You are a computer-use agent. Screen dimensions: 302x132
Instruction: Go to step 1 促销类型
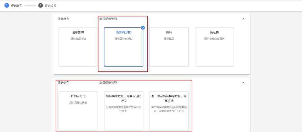click(x=13, y=6)
